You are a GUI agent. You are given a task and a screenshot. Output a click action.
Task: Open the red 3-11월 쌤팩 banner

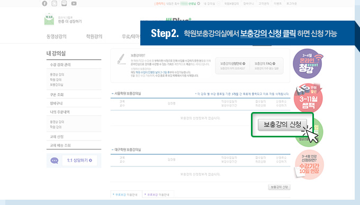pos(308,98)
